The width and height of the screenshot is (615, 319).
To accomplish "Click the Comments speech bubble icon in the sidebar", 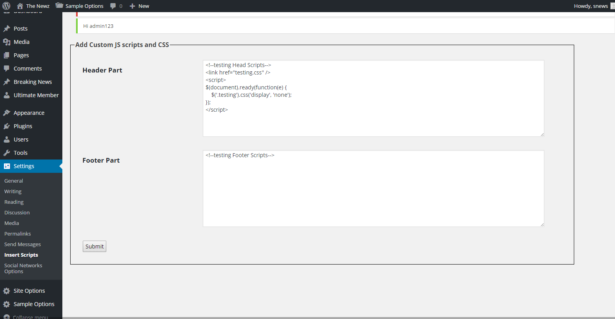I will [7, 69].
